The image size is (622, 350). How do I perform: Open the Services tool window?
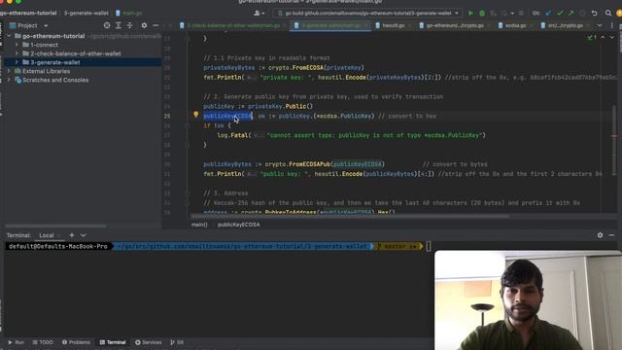[149, 342]
